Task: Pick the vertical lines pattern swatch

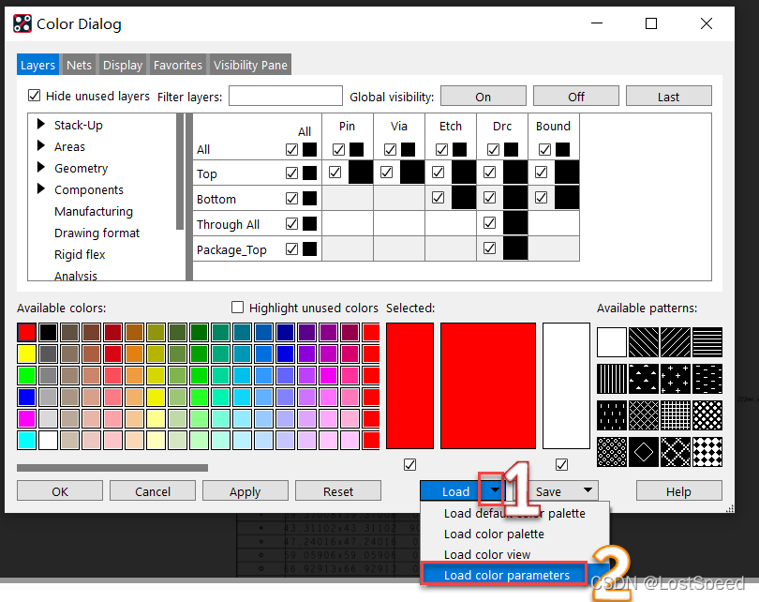Action: [612, 379]
